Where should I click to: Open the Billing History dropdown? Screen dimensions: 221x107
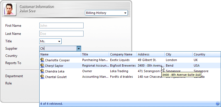(x=106, y=13)
